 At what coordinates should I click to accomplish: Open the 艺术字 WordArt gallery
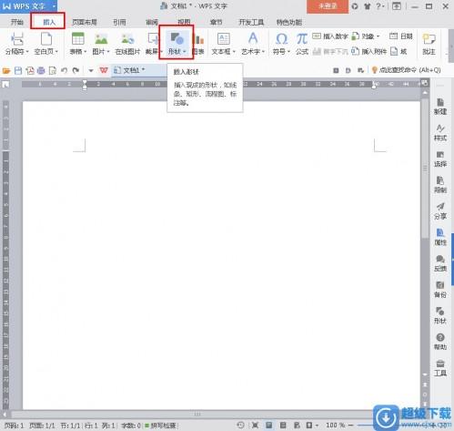pos(253,43)
